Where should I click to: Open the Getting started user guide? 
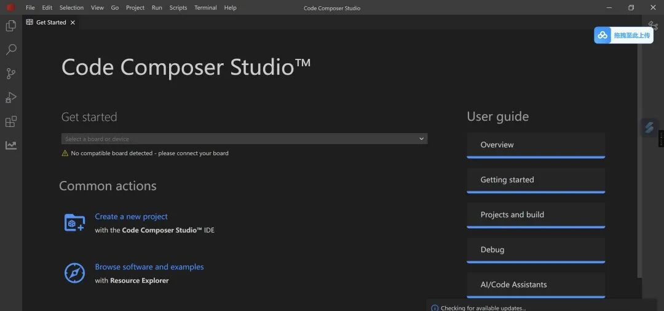tap(536, 180)
